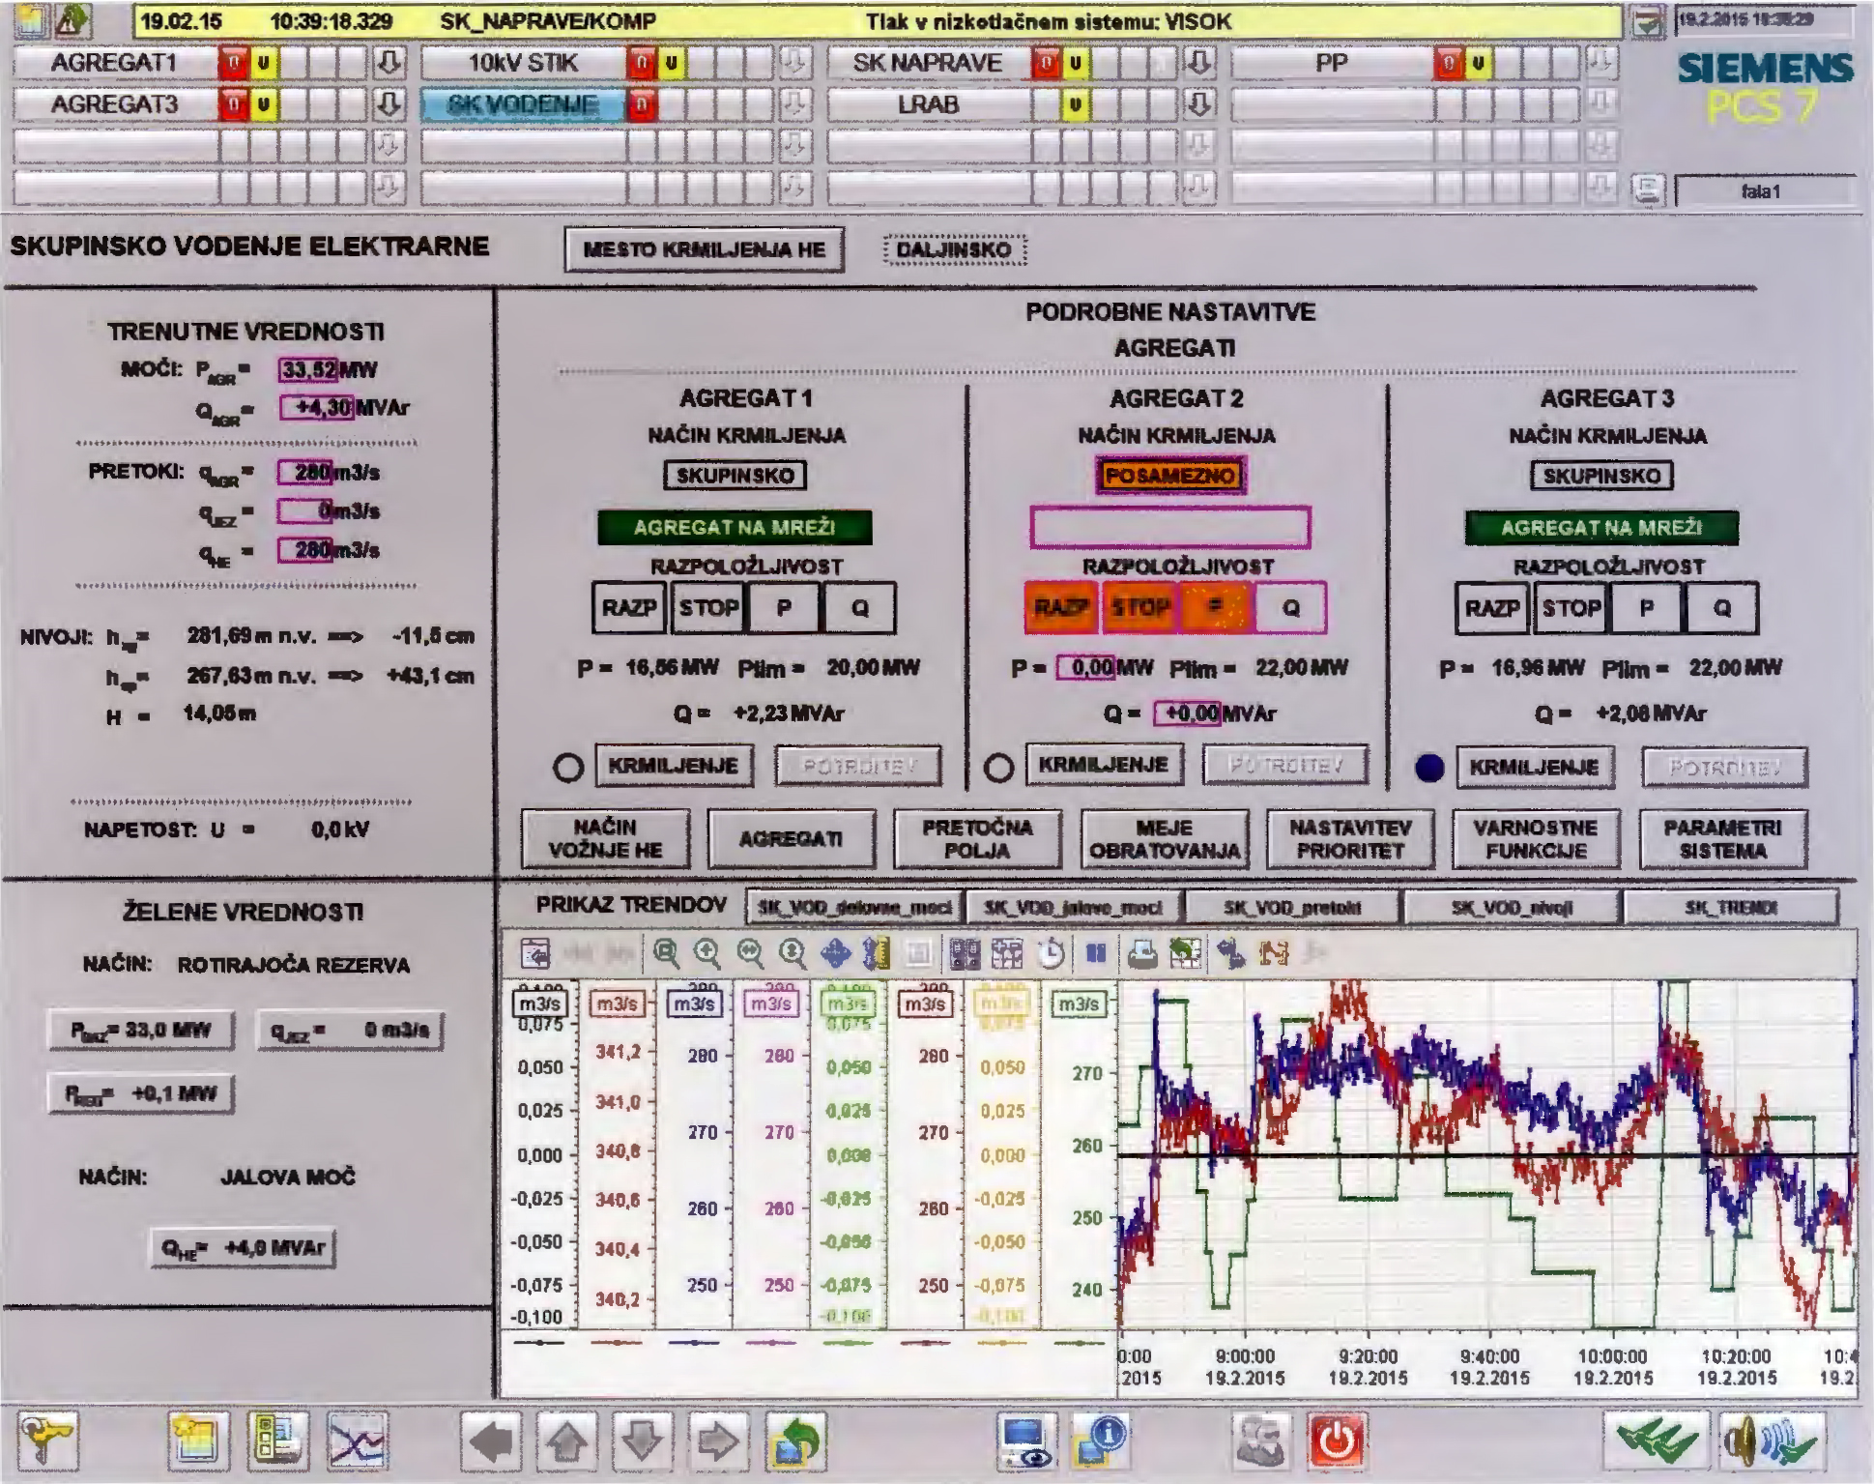Pause the trend update with pause icon
Screen dimensions: 1874x1484
pyautogui.click(x=1096, y=954)
